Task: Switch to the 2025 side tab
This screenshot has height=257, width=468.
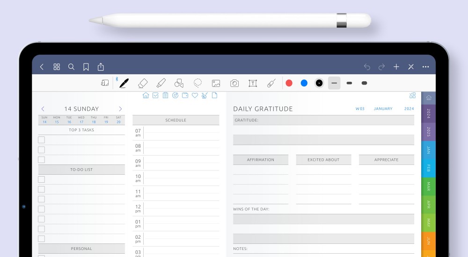Action: click(428, 132)
